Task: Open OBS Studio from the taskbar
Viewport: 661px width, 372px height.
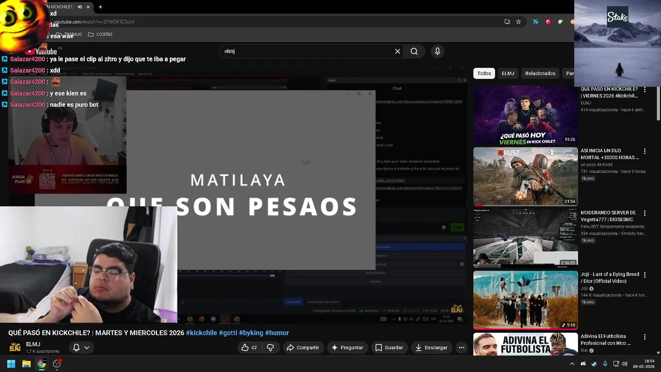Action: click(x=57, y=364)
